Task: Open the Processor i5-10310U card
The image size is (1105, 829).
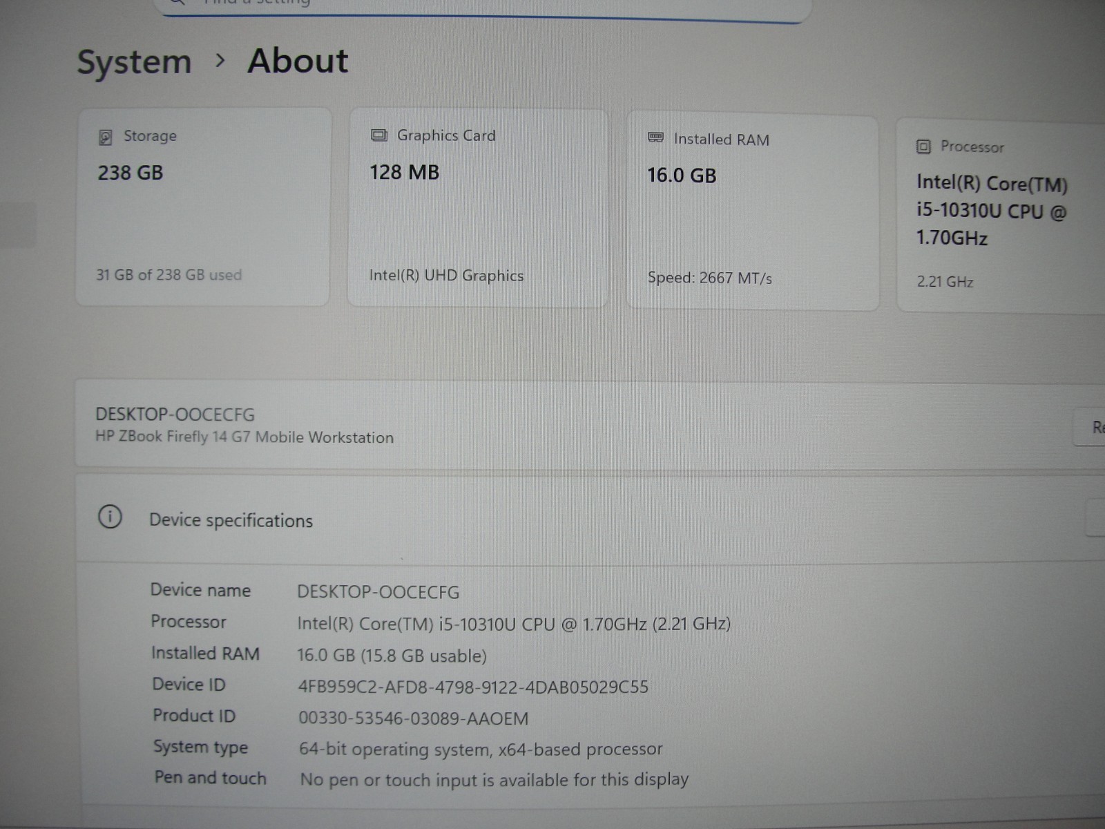Action: [x=1001, y=217]
